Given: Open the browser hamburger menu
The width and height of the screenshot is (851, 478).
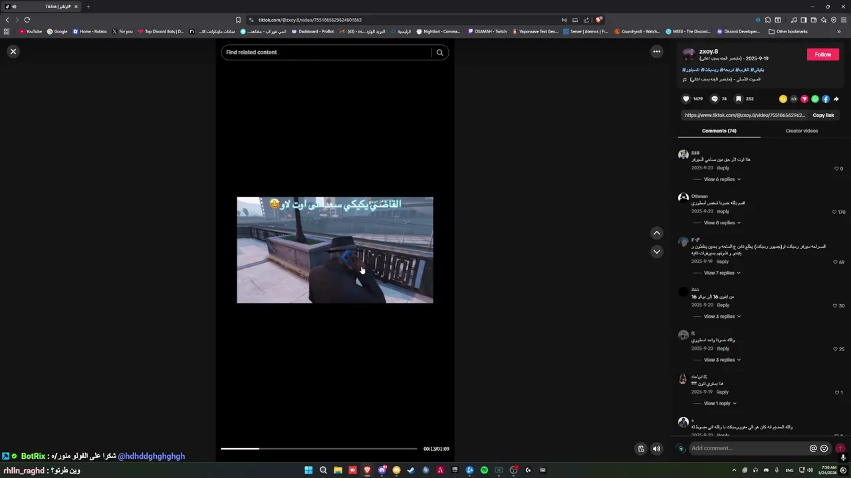Looking at the screenshot, I should (844, 20).
